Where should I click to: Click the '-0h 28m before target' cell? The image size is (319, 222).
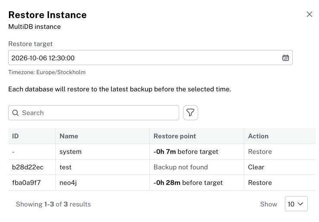[197, 183]
